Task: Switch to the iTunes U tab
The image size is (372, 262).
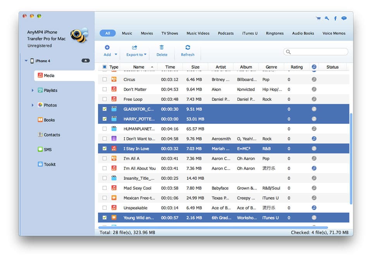Action: [250, 33]
